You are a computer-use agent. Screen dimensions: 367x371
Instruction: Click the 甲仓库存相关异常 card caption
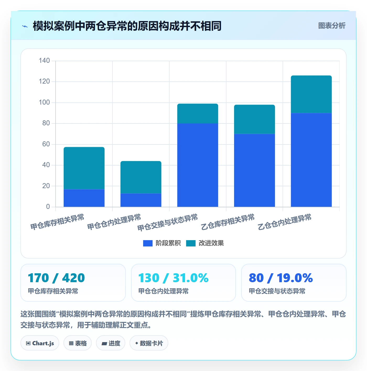coord(53,291)
